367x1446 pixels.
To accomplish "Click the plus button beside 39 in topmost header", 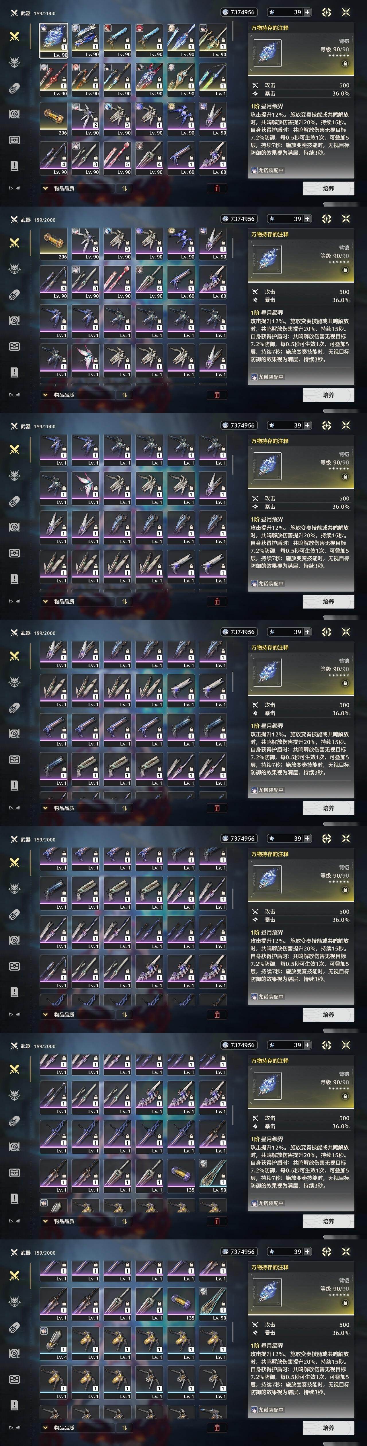I will pos(307,12).
